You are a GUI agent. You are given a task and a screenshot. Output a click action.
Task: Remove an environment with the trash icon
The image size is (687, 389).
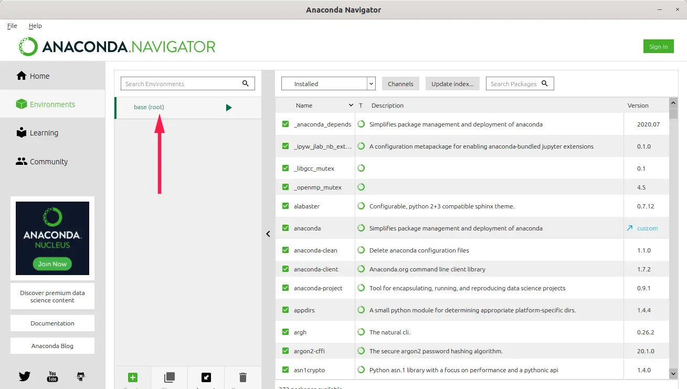click(242, 377)
